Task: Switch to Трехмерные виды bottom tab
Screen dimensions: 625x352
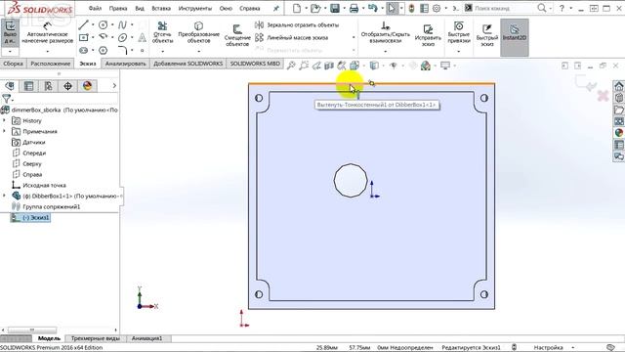Action: (96, 338)
